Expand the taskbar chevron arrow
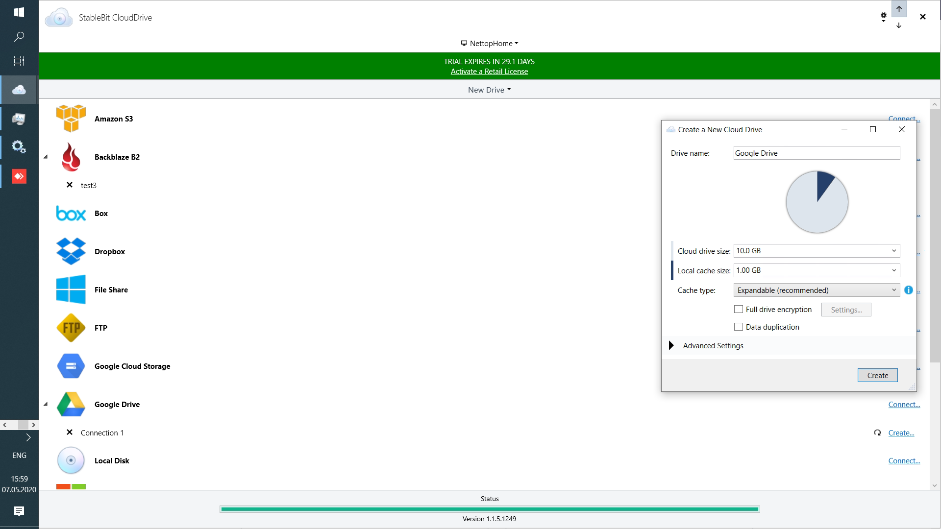Viewport: 941px width, 529px height. tap(28, 437)
